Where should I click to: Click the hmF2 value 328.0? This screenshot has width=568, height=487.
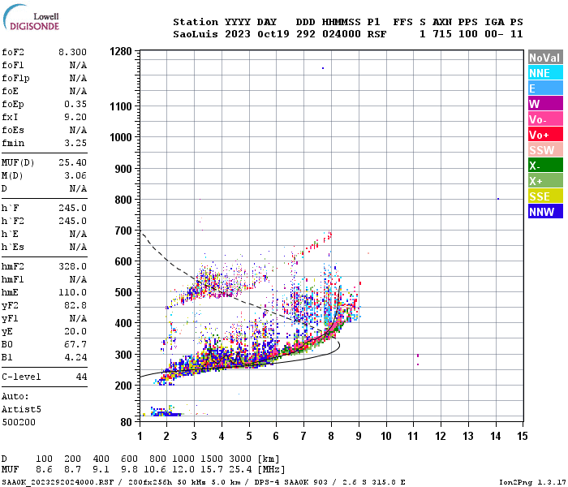pyautogui.click(x=72, y=267)
